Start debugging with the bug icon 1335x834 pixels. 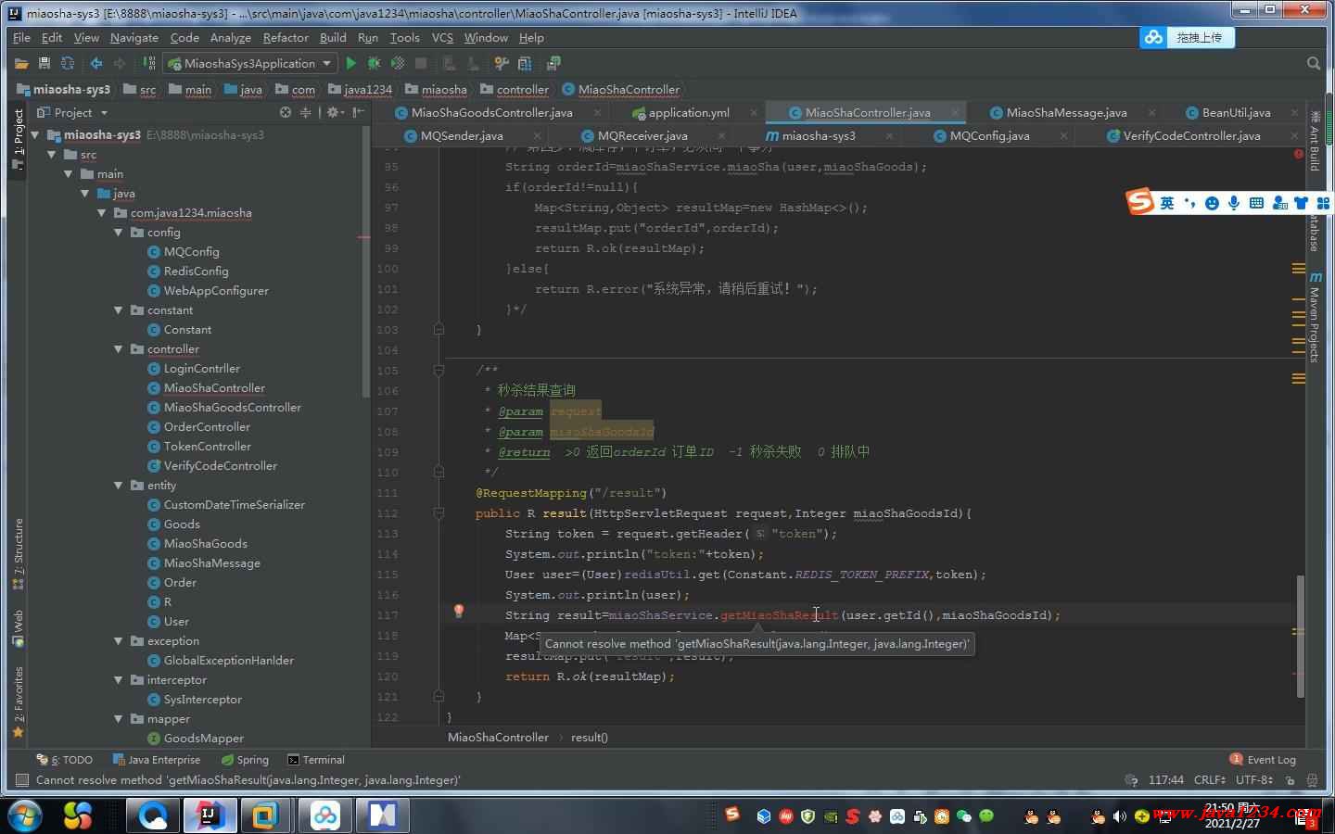pyautogui.click(x=374, y=63)
